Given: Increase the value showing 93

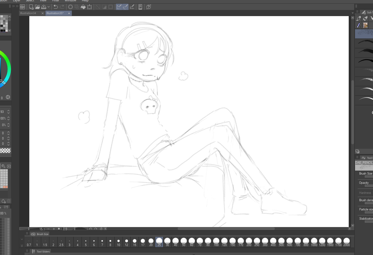Looking at the screenshot, I should tap(8, 110).
